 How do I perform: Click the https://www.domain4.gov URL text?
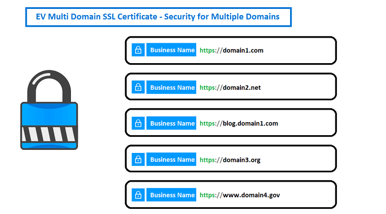240,195
